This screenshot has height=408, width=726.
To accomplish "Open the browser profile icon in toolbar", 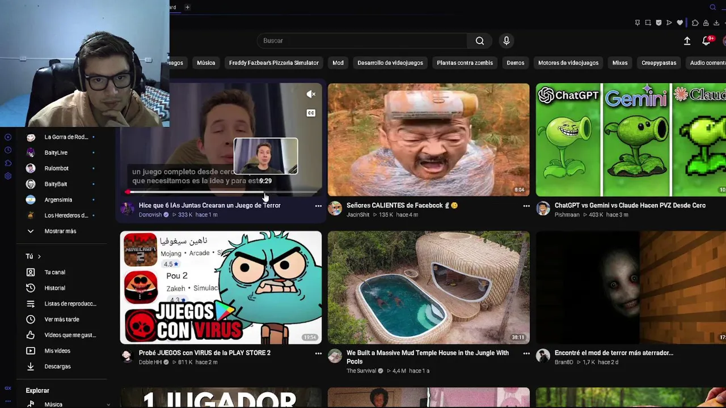I will (706, 23).
